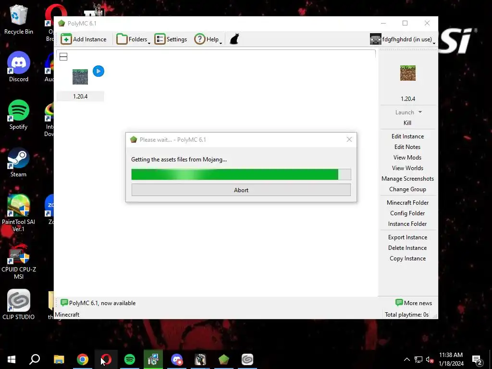Open the PaintTool SAI desktop shortcut
The height and width of the screenshot is (369, 492).
(x=19, y=213)
